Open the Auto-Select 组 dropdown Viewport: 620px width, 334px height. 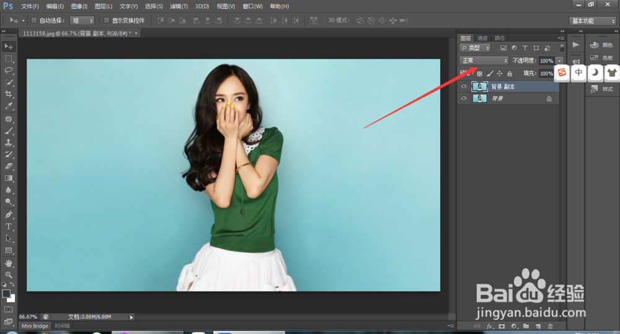pos(82,20)
